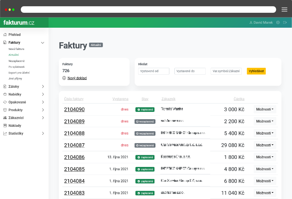Click the Produkty box icon

5,110
